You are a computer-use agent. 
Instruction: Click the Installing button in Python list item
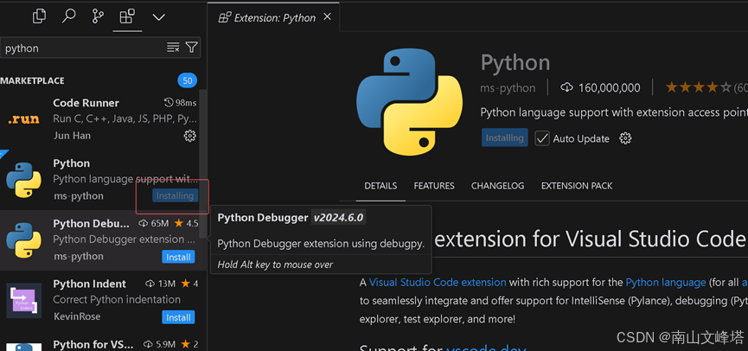(x=175, y=195)
